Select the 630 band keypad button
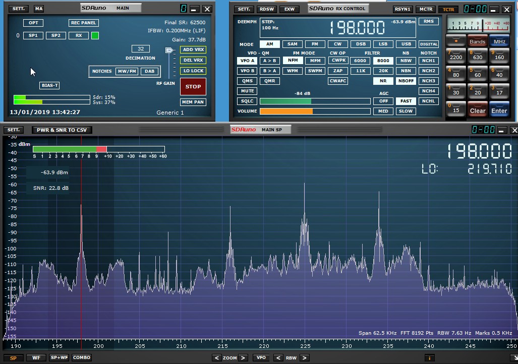 point(478,56)
